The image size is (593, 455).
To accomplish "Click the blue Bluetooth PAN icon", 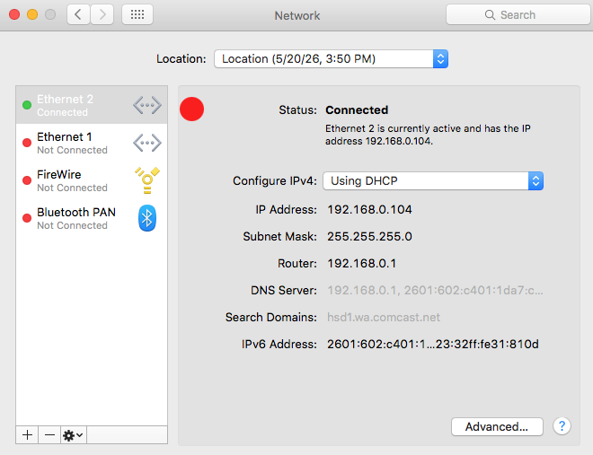I will (147, 218).
